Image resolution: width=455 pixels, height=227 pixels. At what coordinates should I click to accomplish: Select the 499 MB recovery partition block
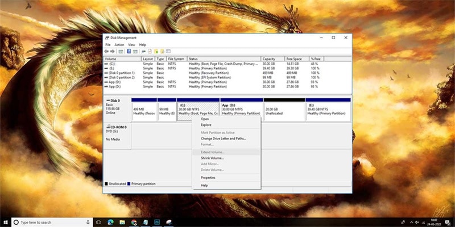coord(144,110)
